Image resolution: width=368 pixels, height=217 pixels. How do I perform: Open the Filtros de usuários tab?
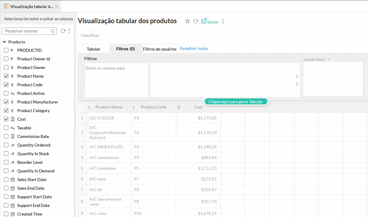(x=160, y=49)
